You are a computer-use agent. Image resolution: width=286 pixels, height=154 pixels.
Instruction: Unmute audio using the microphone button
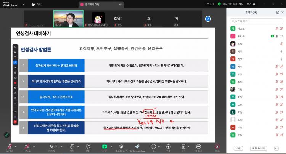[10, 148]
